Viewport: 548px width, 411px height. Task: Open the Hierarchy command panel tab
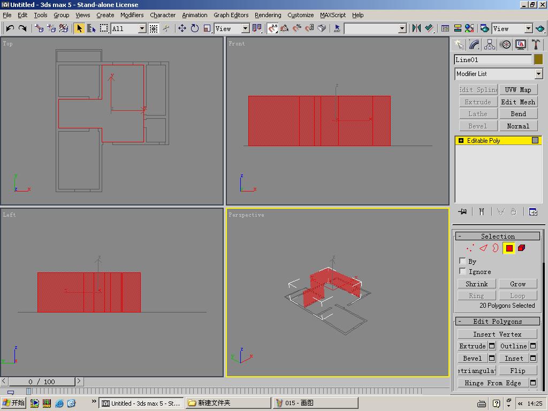click(490, 45)
